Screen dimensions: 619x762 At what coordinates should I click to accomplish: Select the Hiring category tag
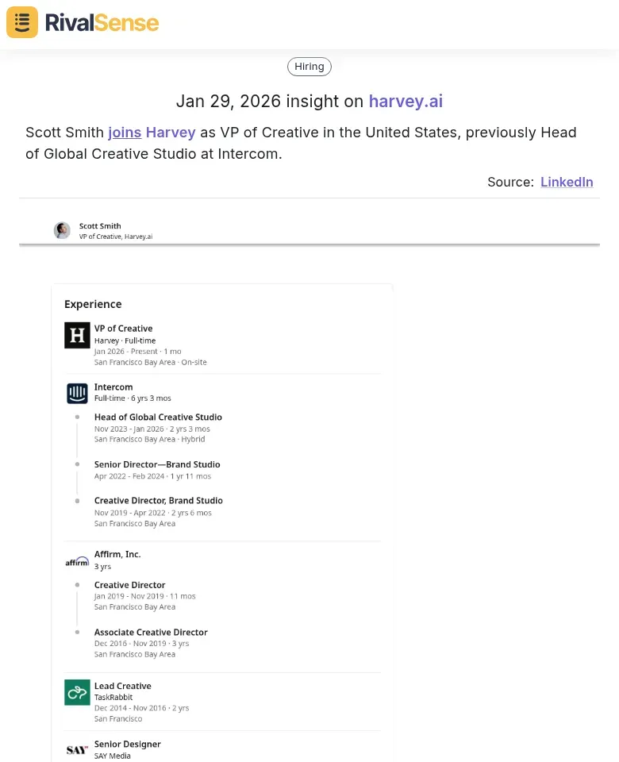tap(309, 67)
